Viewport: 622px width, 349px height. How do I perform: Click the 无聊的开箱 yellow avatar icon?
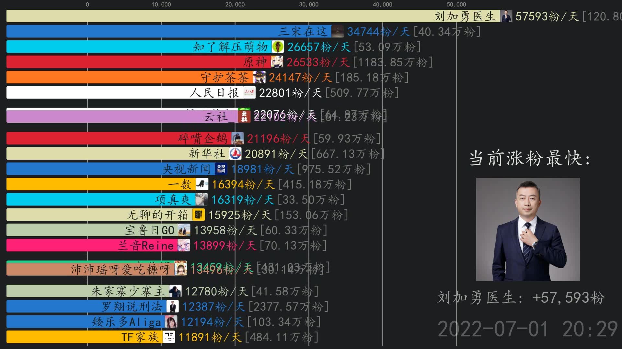(199, 215)
